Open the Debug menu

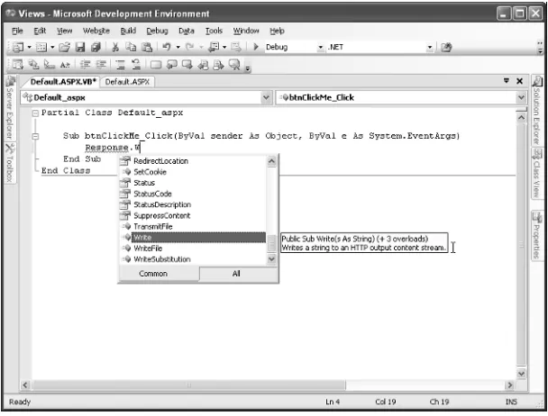tap(157, 32)
